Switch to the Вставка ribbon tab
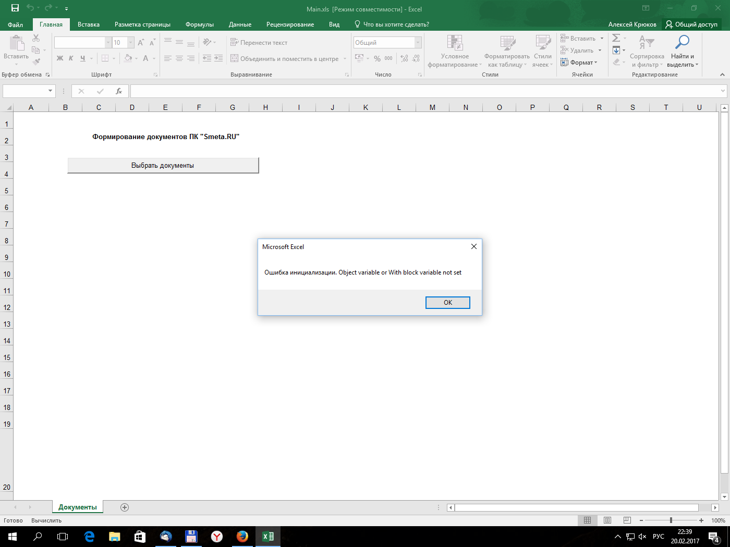This screenshot has height=547, width=730. (x=89, y=24)
